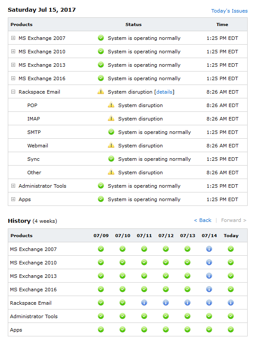
Task: Expand the MS Exchange 2007 row
Action: [x=13, y=38]
